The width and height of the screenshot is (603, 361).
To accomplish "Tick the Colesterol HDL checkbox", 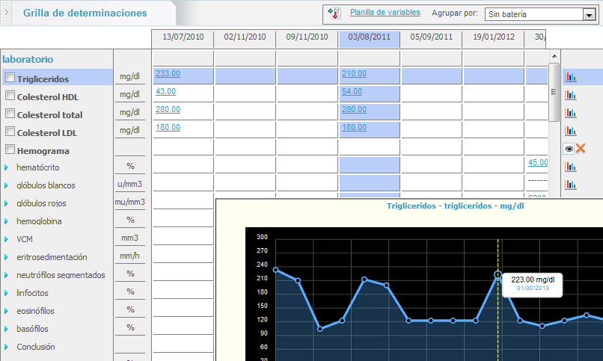I will 10,96.
